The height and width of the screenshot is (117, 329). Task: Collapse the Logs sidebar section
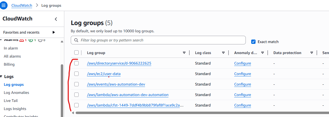coord(1,77)
